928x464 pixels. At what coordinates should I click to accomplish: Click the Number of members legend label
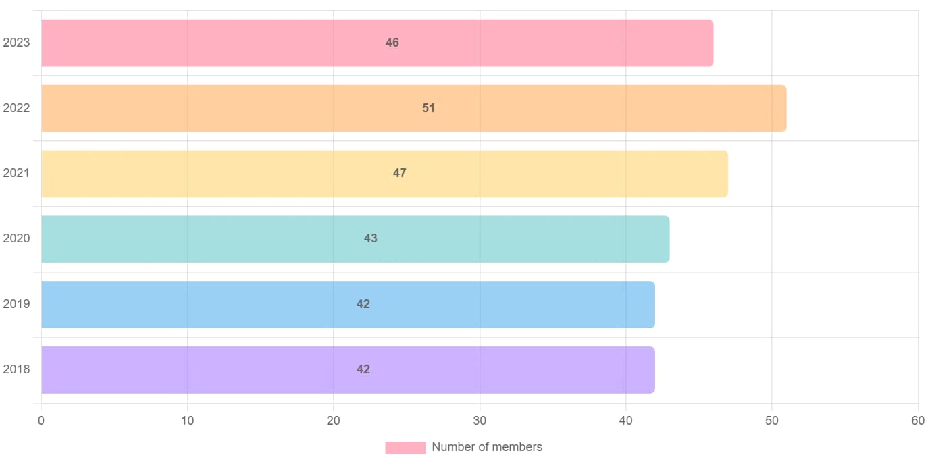tap(487, 447)
